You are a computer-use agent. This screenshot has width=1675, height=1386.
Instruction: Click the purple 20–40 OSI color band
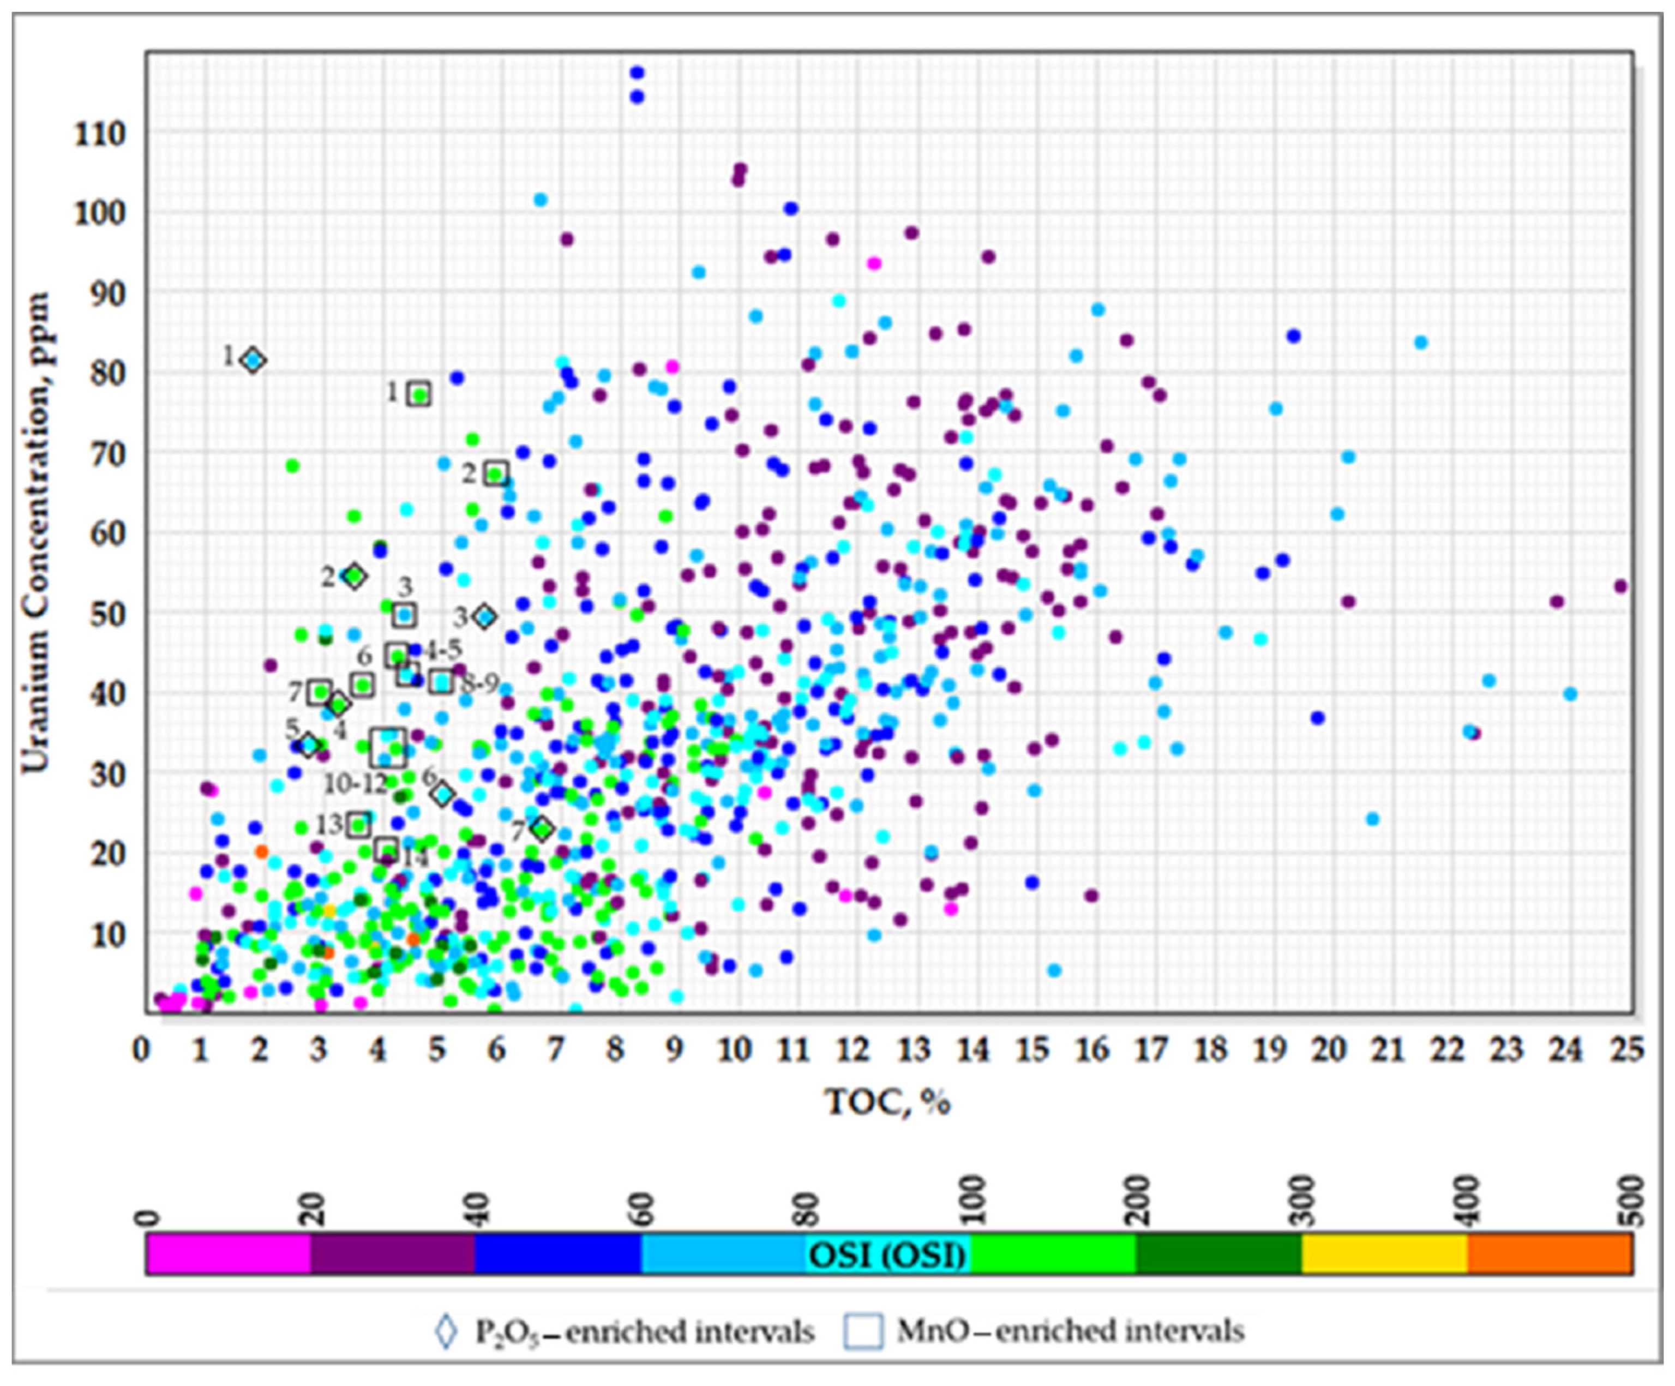tap(392, 1255)
